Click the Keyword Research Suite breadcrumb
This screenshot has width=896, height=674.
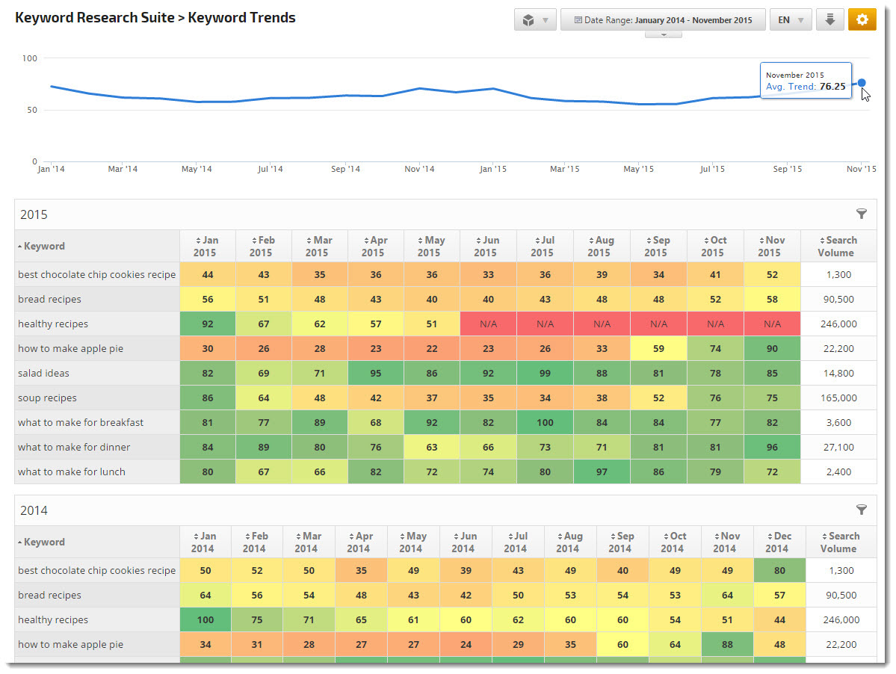coord(96,18)
